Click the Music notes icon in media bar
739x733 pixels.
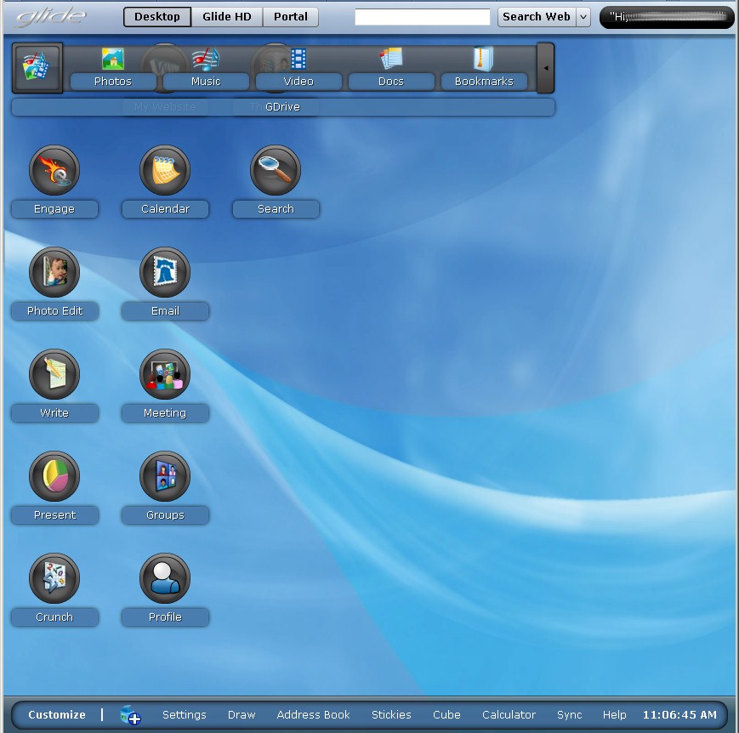(x=206, y=59)
